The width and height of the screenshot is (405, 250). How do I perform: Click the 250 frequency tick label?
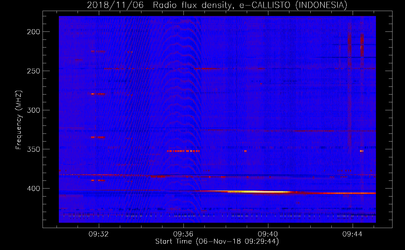pos(34,71)
